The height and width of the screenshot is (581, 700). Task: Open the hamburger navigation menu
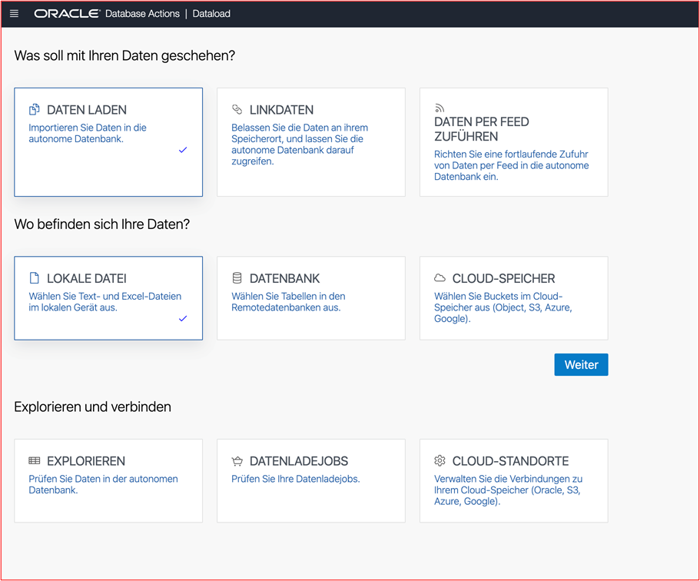click(x=15, y=14)
